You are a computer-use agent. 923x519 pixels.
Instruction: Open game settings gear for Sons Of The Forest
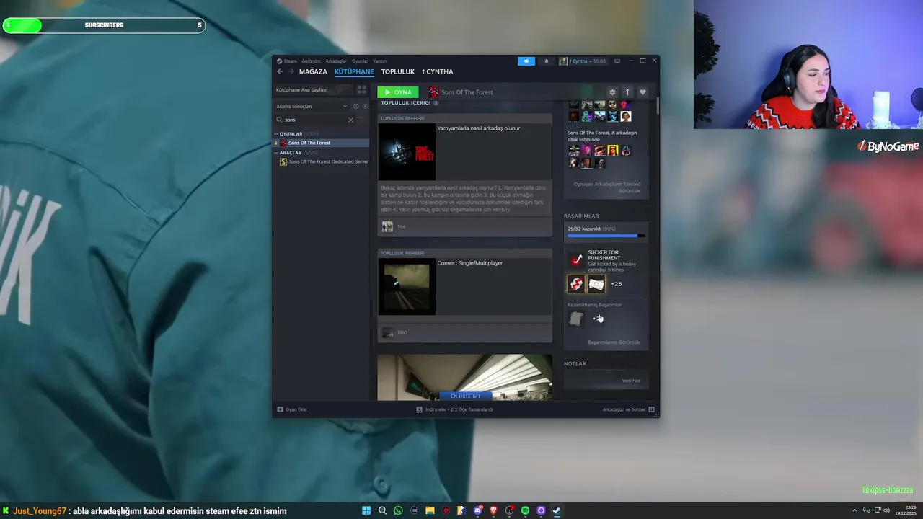click(x=612, y=92)
